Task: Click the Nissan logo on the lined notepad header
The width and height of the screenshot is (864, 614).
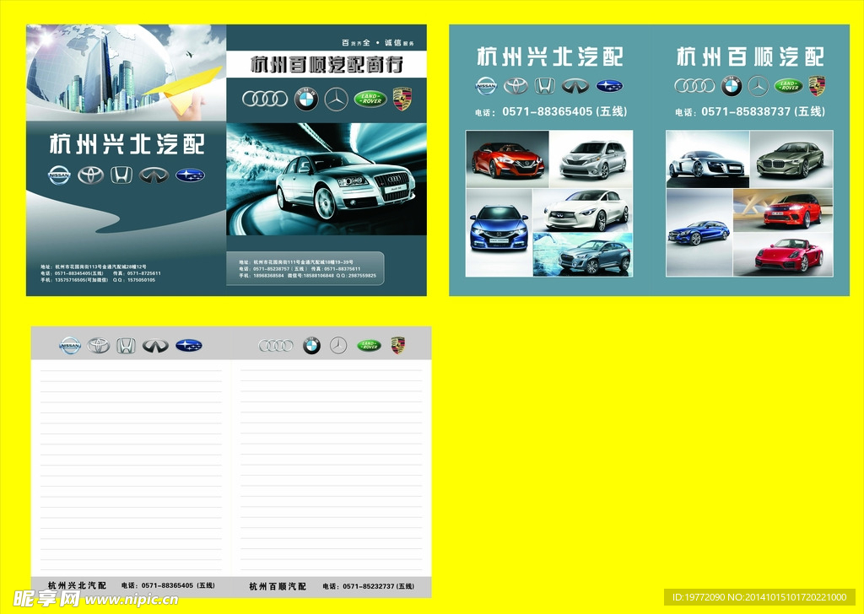Action: tap(71, 345)
